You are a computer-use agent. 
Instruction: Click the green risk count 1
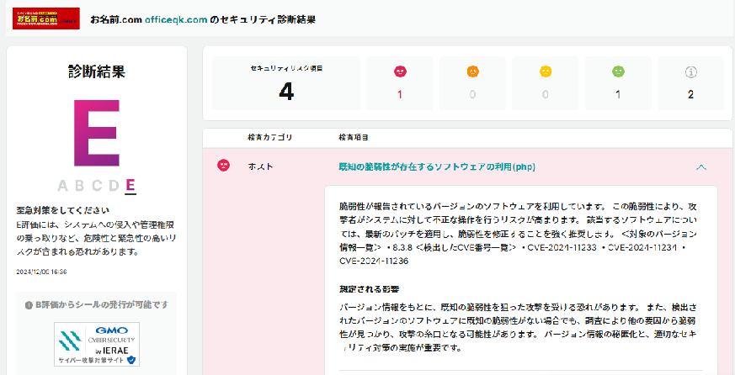[618, 94]
